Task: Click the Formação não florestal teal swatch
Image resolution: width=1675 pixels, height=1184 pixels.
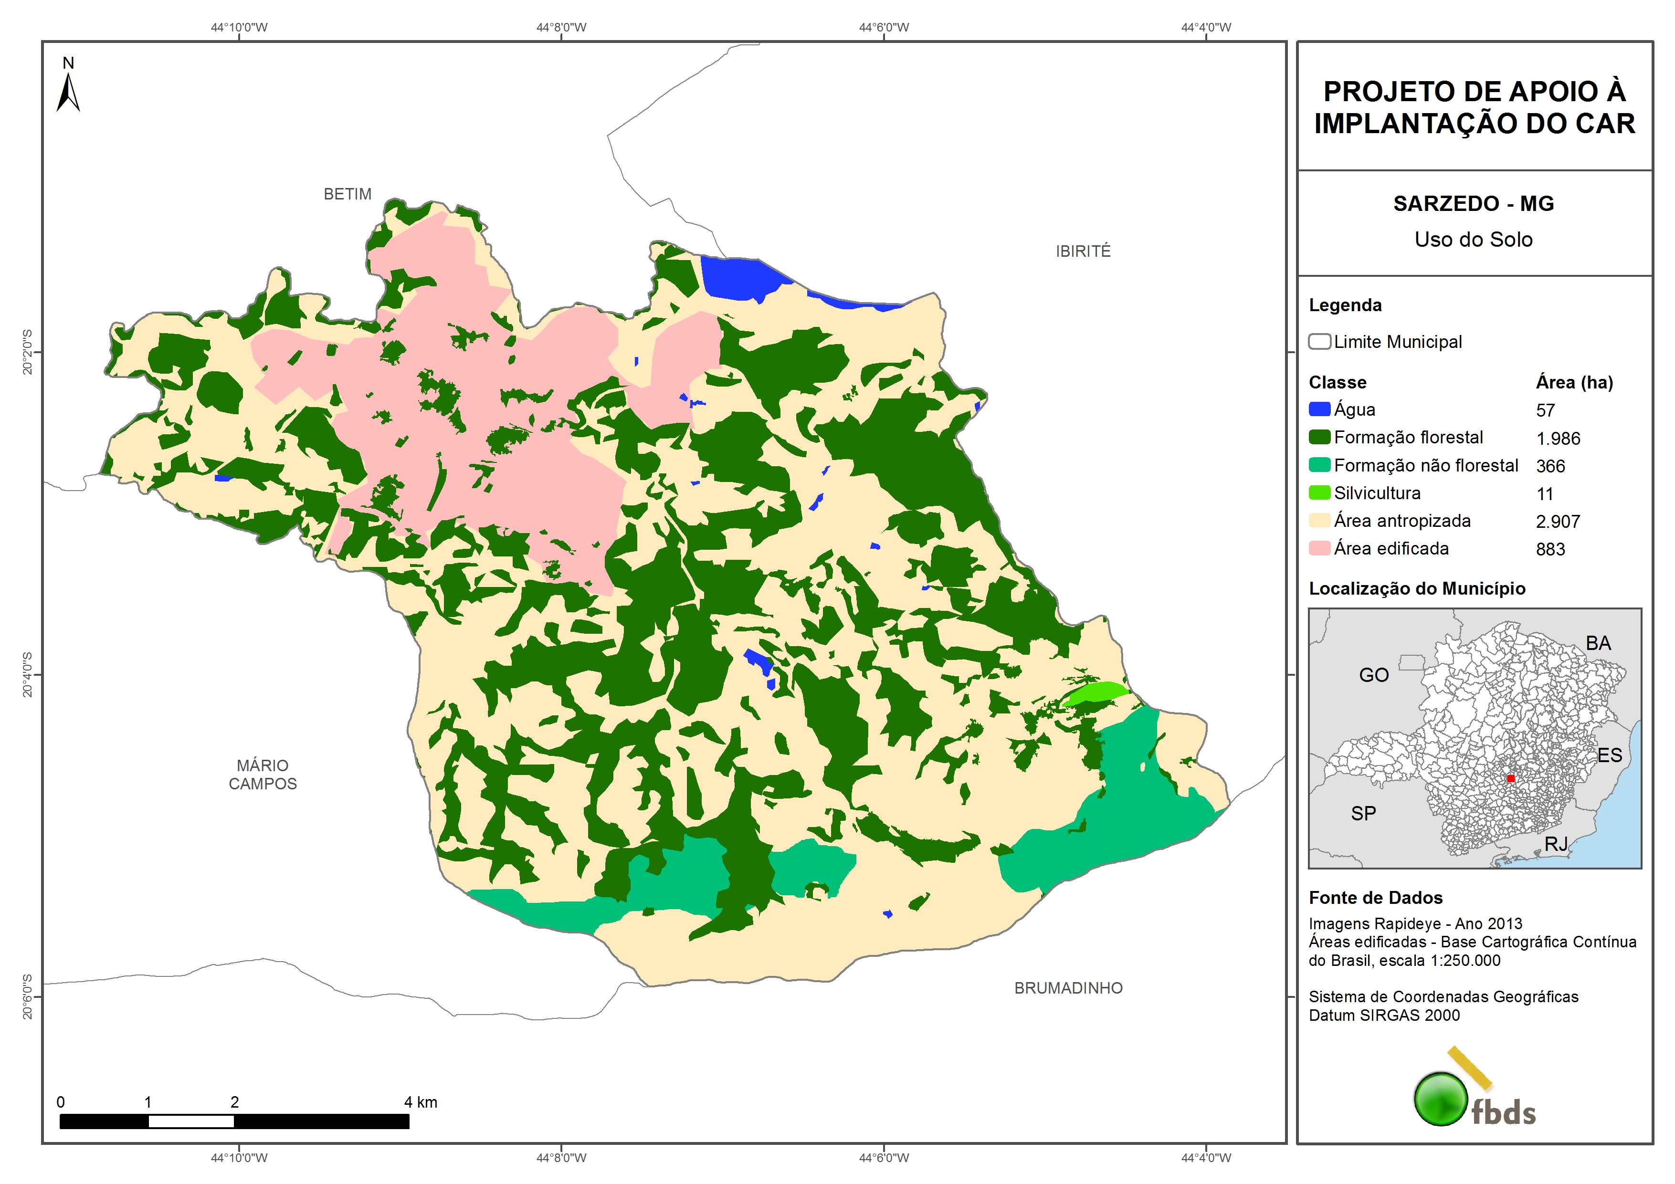Action: [1319, 465]
